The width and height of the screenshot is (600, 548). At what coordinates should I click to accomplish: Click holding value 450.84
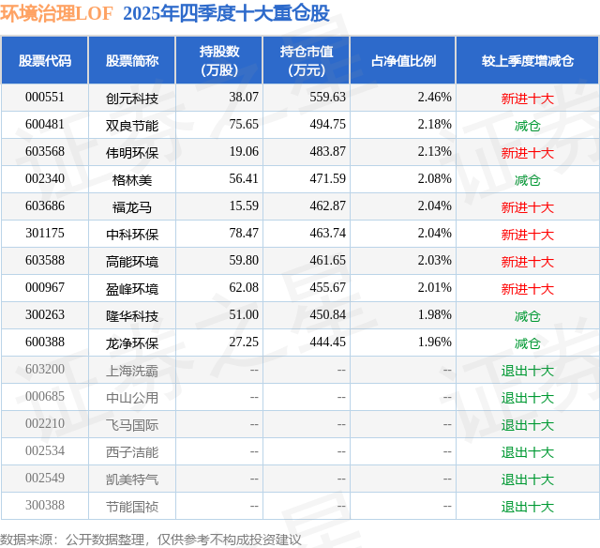pos(327,314)
